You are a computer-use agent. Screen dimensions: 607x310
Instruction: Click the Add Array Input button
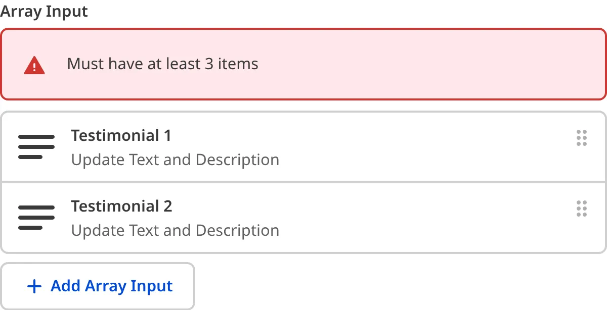point(98,286)
